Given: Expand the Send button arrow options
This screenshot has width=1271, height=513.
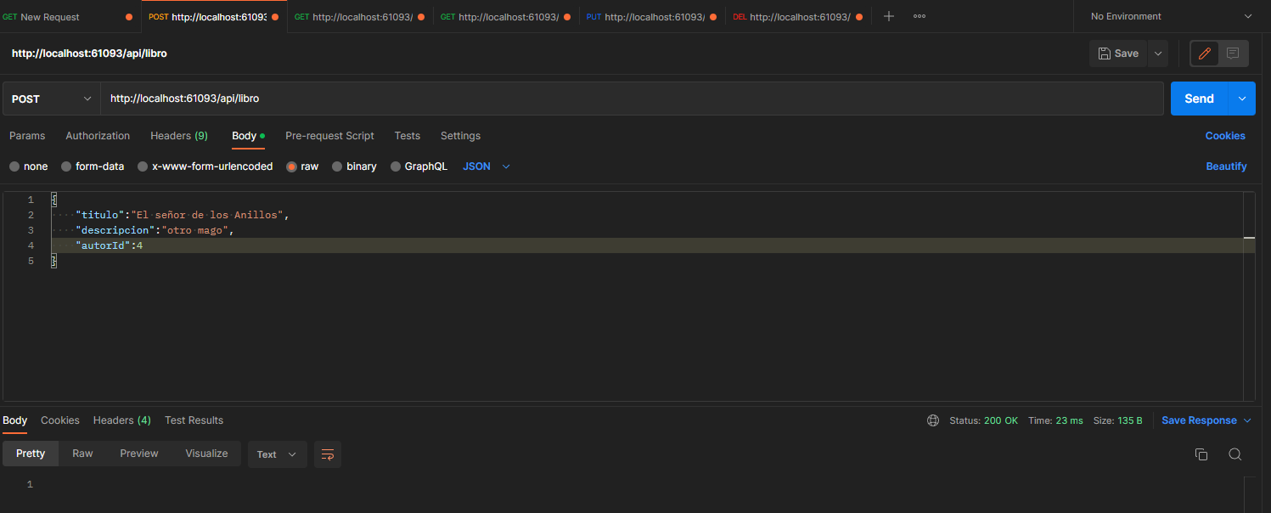Looking at the screenshot, I should [x=1241, y=99].
